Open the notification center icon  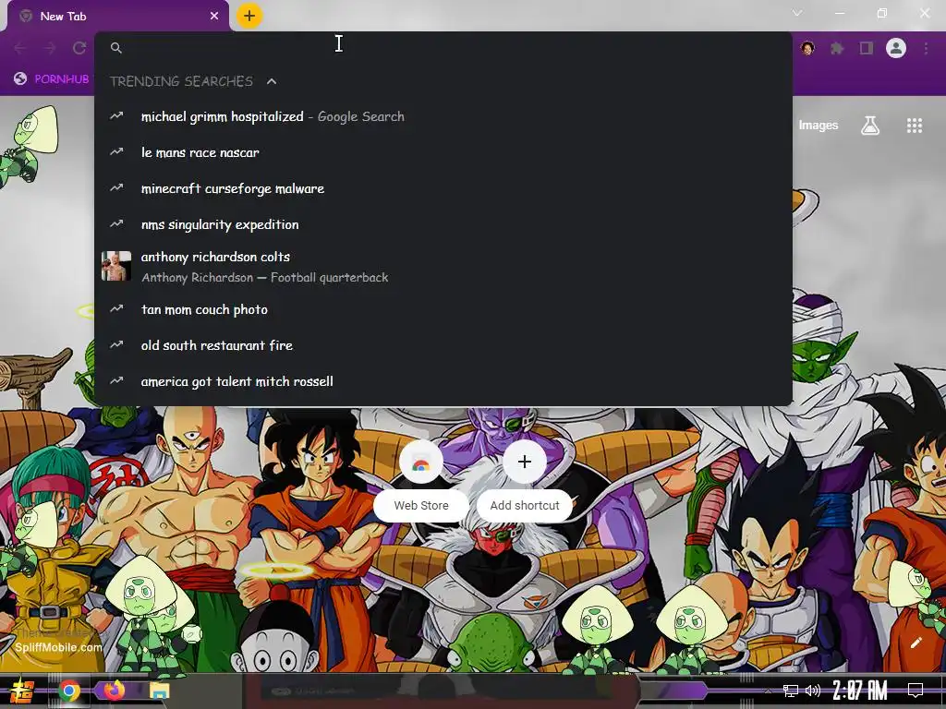pos(916,691)
